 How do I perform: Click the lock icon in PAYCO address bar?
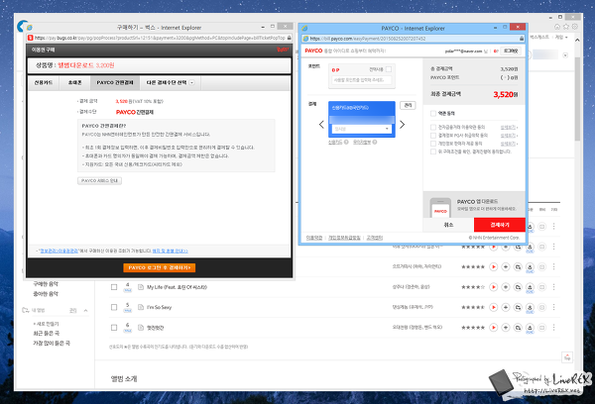(x=522, y=39)
